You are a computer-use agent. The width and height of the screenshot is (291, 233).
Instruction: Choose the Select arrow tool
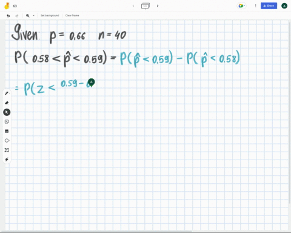tap(7, 112)
